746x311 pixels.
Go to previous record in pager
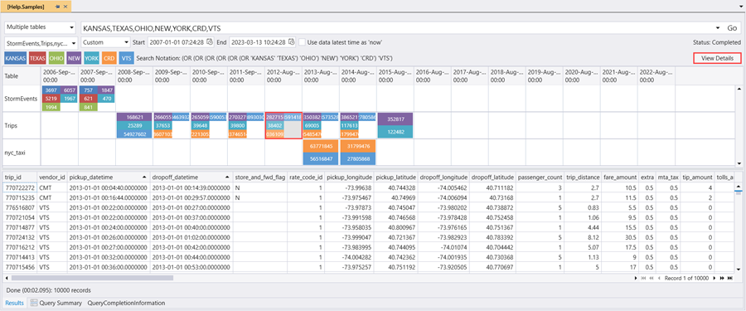[x=660, y=278]
